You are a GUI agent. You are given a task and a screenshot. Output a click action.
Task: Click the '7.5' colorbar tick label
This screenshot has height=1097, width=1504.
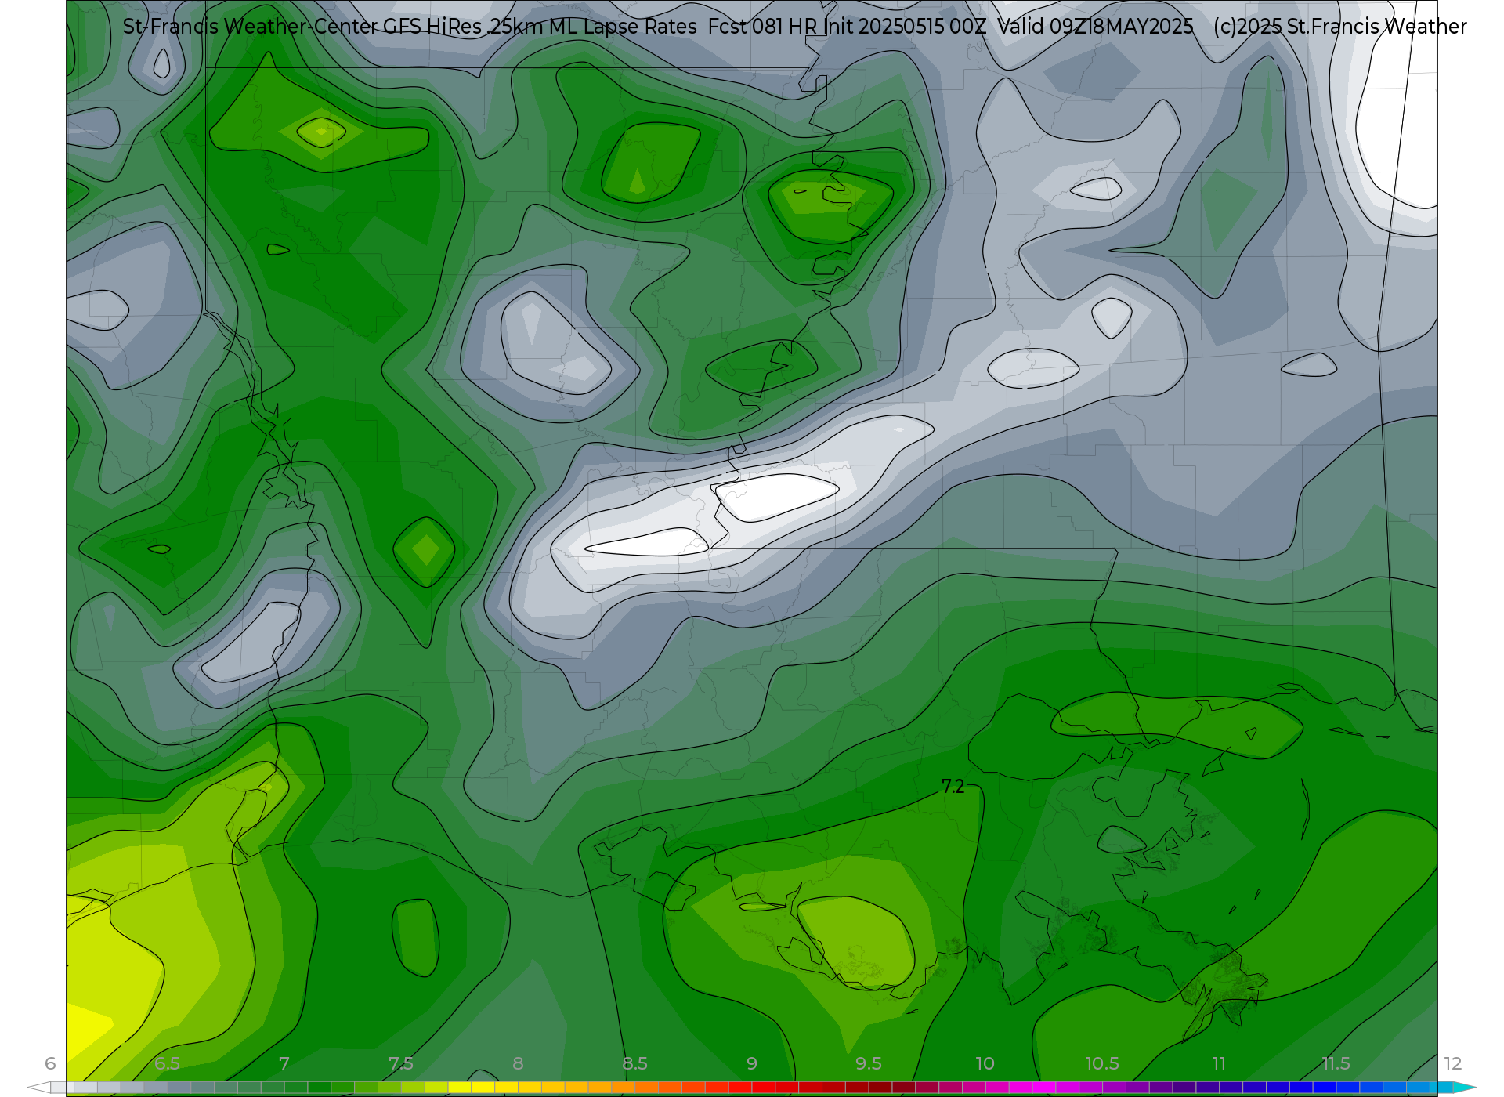point(401,1063)
